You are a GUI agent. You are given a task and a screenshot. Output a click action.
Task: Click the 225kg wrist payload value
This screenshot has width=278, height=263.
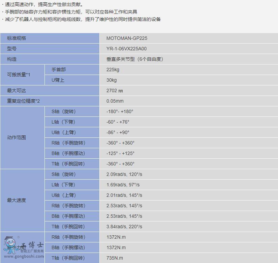pos(113,70)
